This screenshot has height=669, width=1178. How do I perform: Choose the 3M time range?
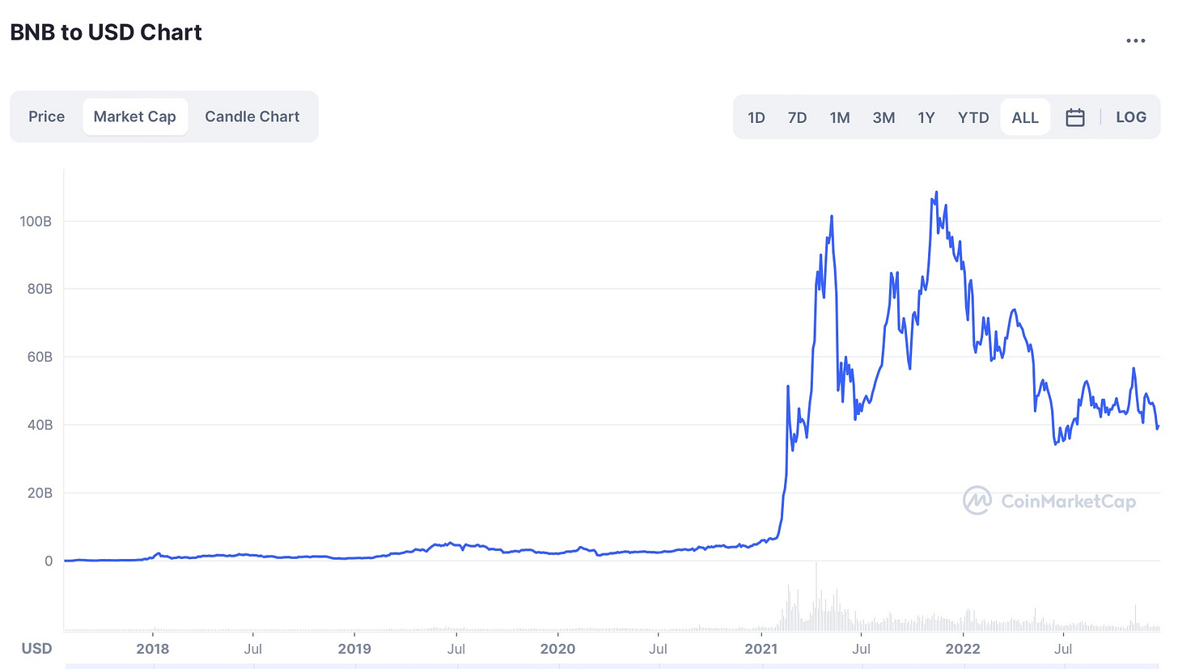[883, 117]
